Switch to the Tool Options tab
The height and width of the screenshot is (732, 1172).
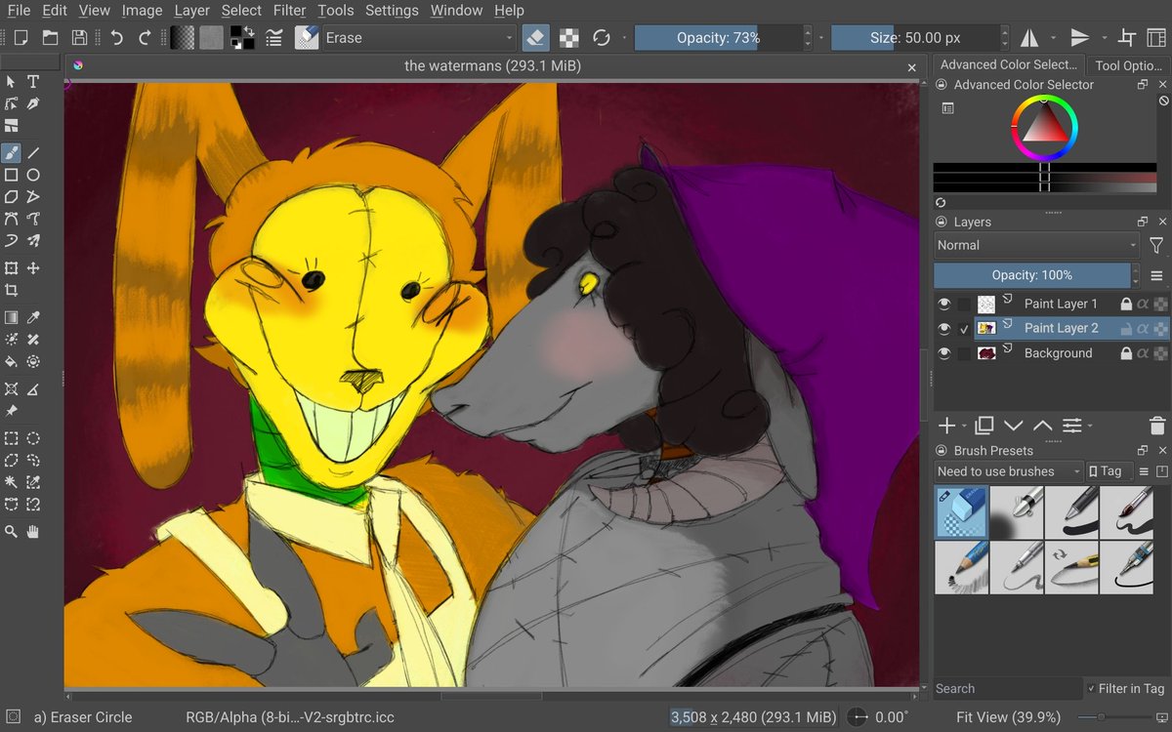click(x=1128, y=65)
